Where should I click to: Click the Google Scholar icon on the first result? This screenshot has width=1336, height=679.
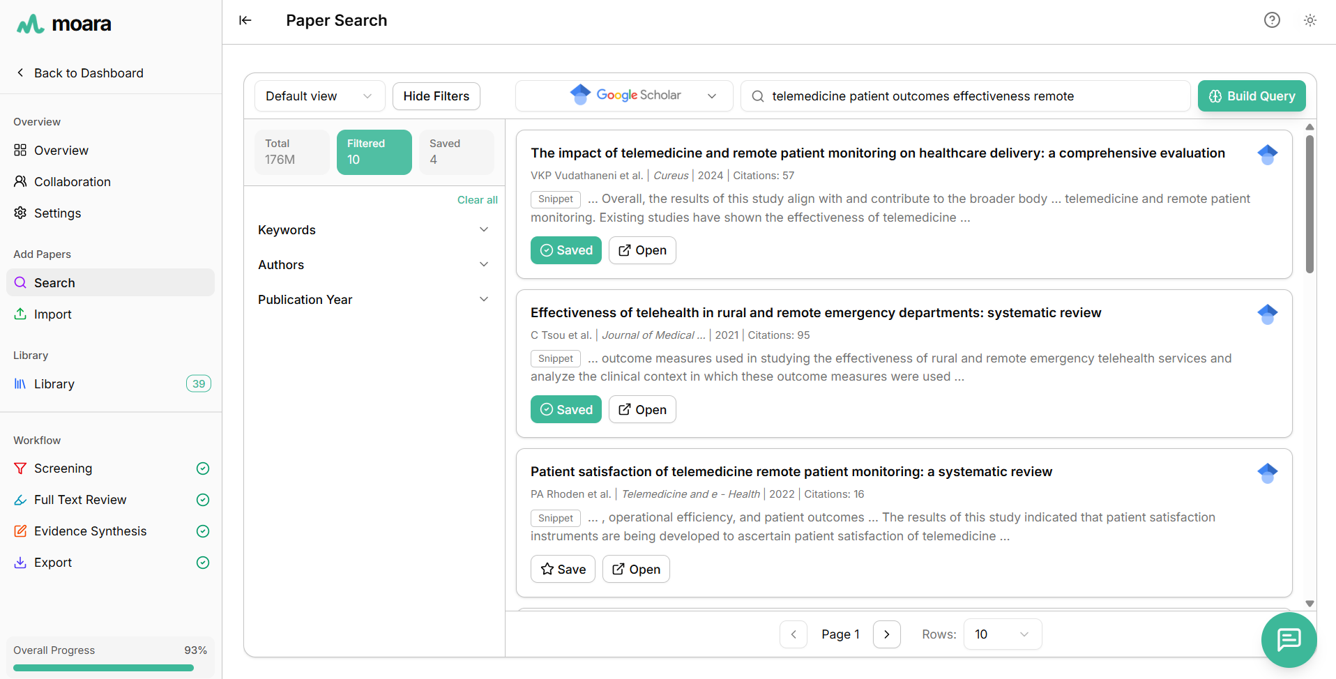1267,155
